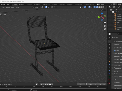
Task: Switch to the UV Editing workspace tab
Action: 37,5
